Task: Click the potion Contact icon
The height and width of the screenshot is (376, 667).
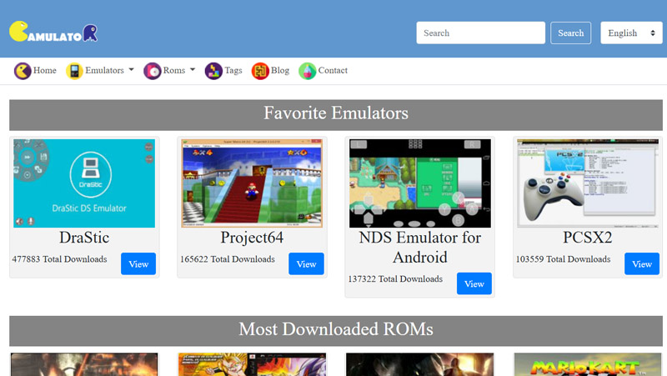Action: click(307, 71)
